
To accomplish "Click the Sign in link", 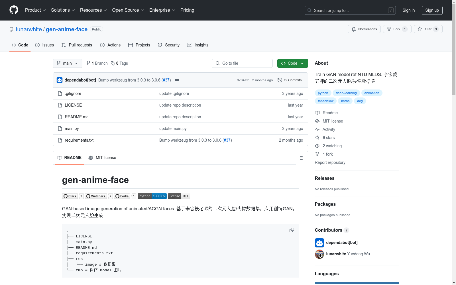I will [x=408, y=10].
